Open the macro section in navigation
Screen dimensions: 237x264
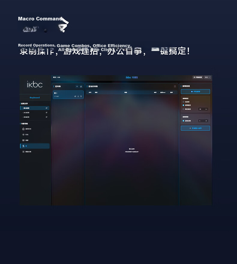[35, 146]
